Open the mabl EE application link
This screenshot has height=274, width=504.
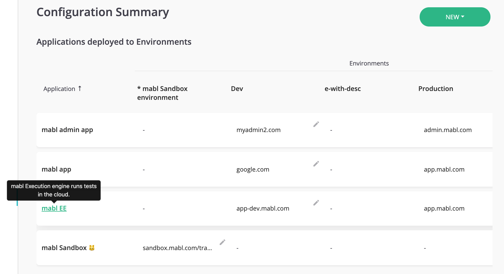[x=54, y=208]
